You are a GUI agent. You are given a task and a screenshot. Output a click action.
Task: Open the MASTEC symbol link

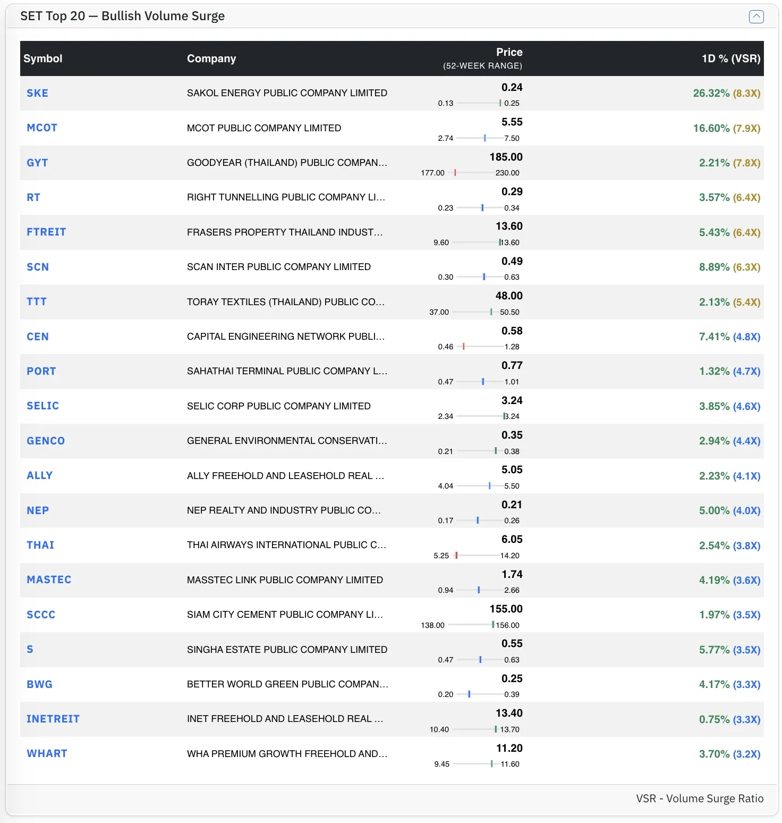point(49,580)
